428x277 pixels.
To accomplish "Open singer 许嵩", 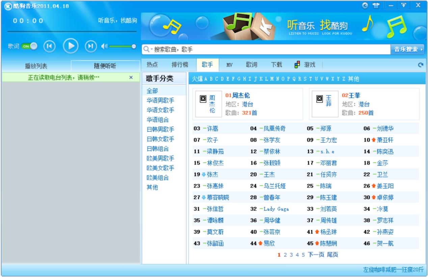I will (x=212, y=128).
